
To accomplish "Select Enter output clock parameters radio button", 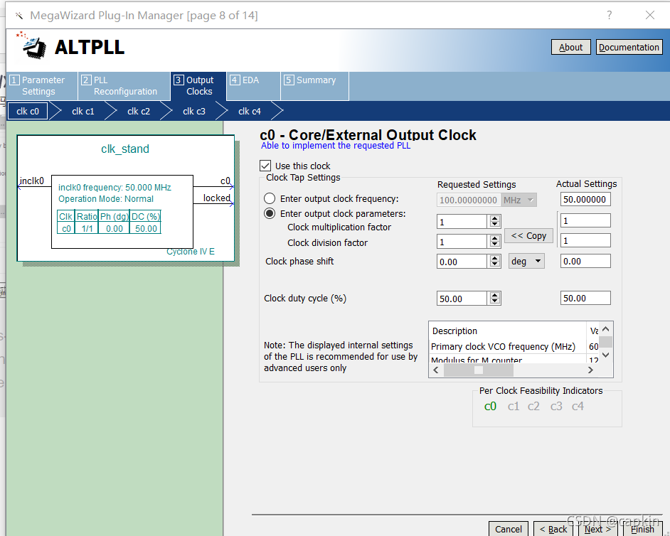I will pos(269,213).
